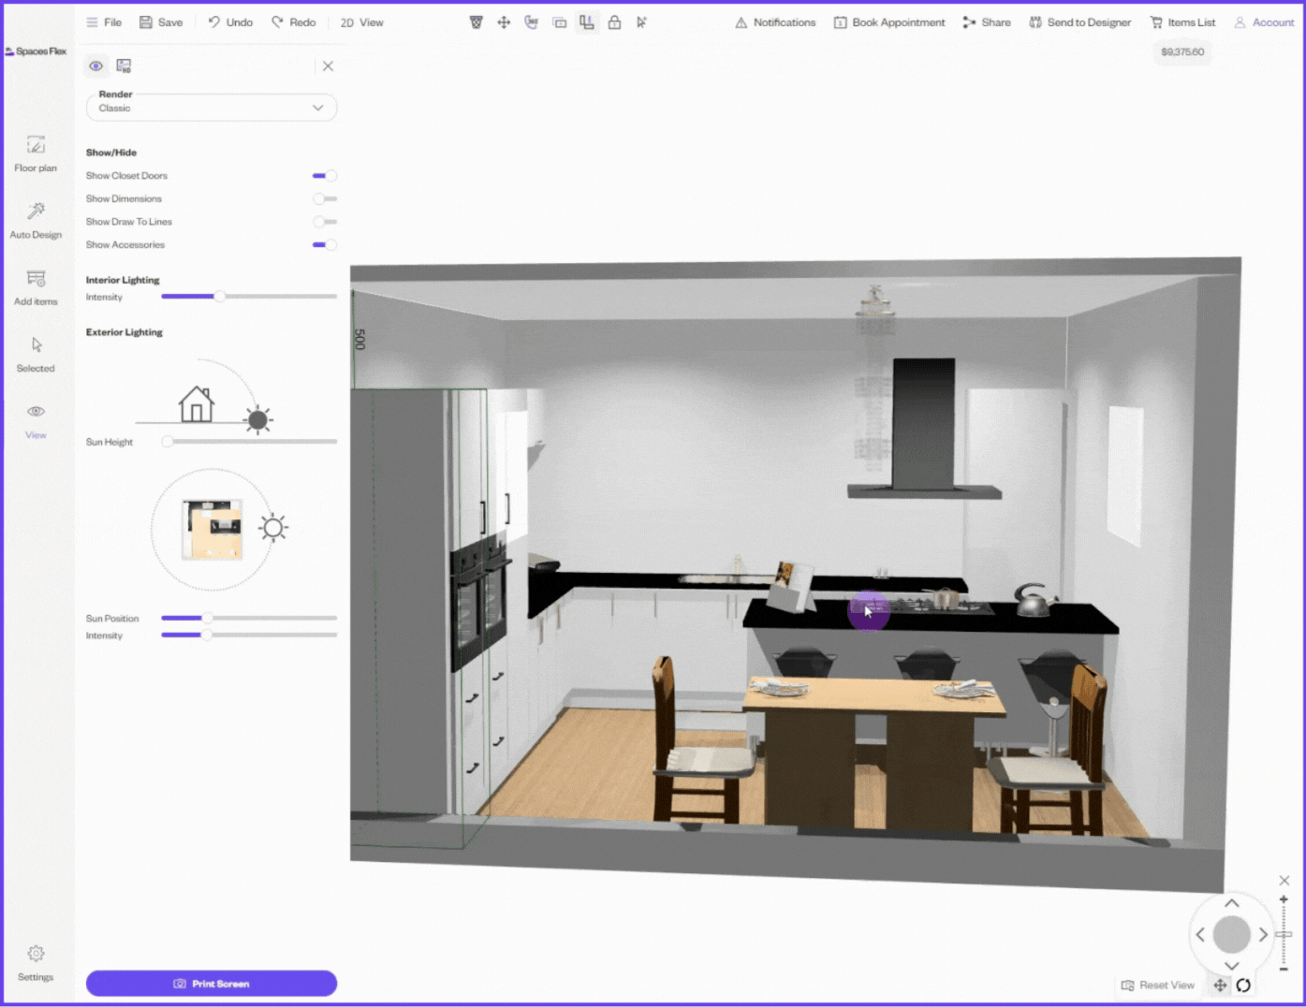Viewport: 1306px width, 1007px height.
Task: Click the navigation pad up arrow
Action: (1232, 904)
